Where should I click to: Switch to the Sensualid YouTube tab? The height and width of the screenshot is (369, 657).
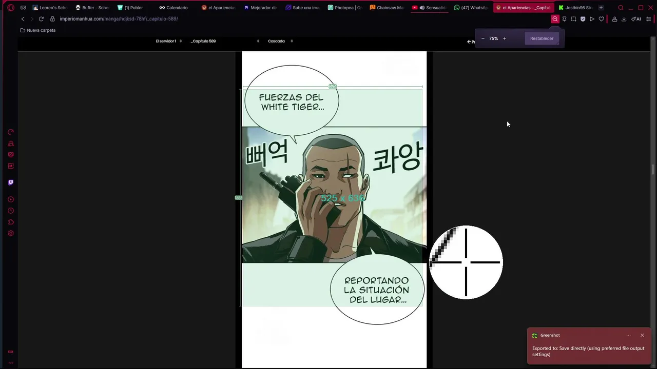[429, 8]
